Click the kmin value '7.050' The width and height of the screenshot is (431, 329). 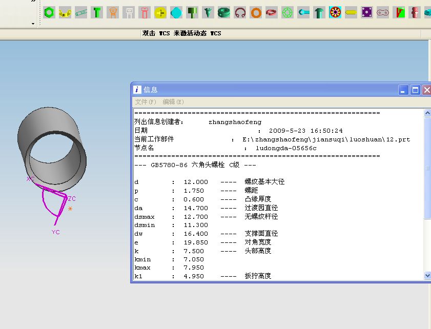coord(194,259)
